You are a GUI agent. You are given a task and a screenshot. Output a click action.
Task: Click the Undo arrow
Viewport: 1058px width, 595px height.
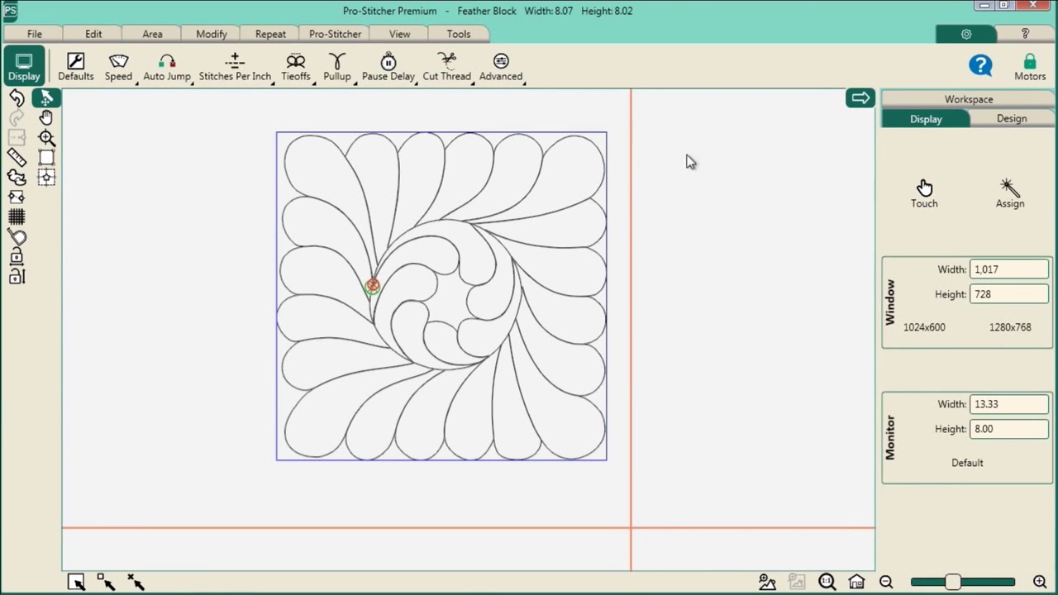pos(17,98)
